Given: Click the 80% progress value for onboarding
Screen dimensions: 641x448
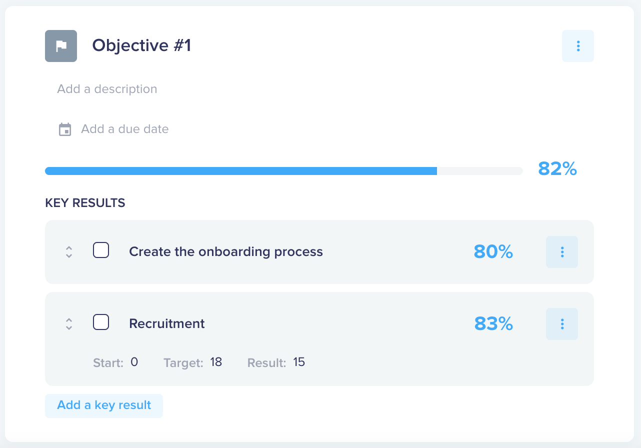Looking at the screenshot, I should coord(493,251).
